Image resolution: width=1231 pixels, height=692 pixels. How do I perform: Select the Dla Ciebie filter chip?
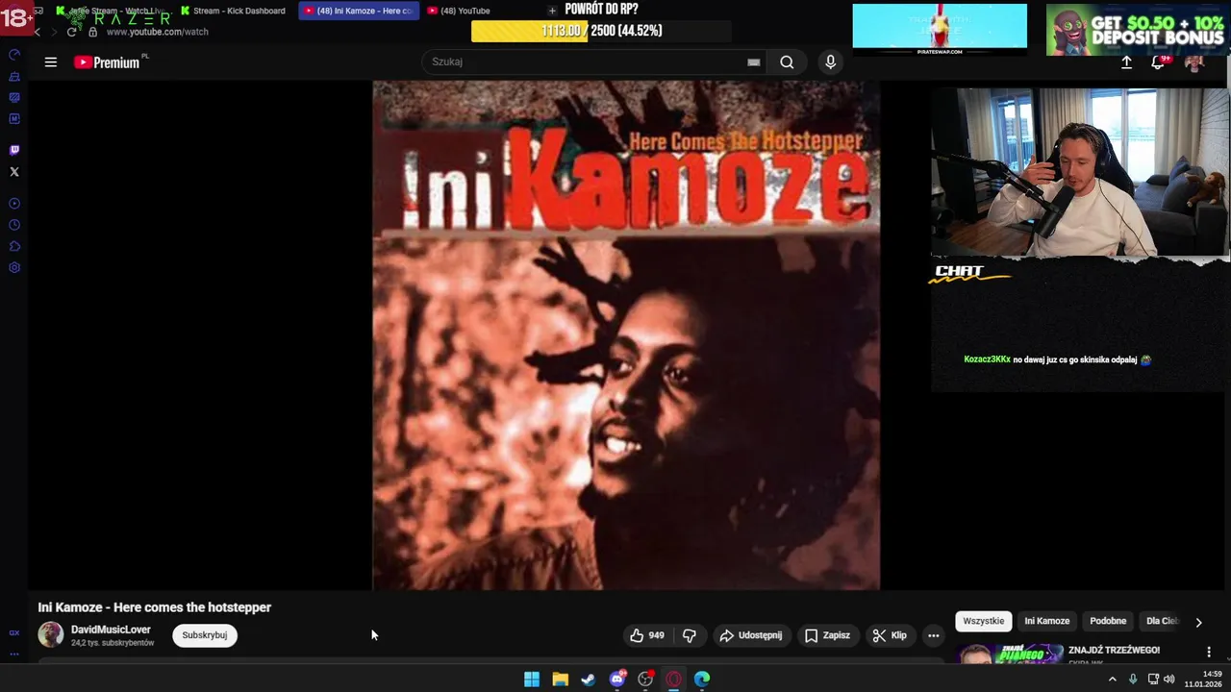coord(1162,621)
